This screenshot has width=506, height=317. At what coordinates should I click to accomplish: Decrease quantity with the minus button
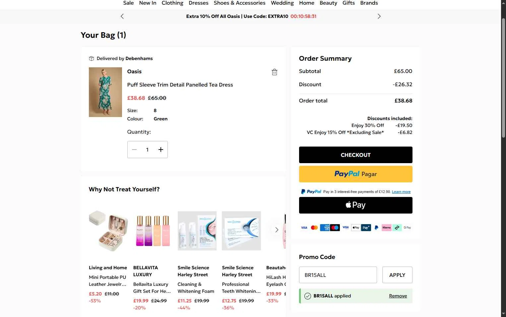point(134,150)
